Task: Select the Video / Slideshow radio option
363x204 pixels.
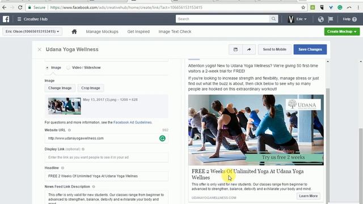Action: pos(68,67)
